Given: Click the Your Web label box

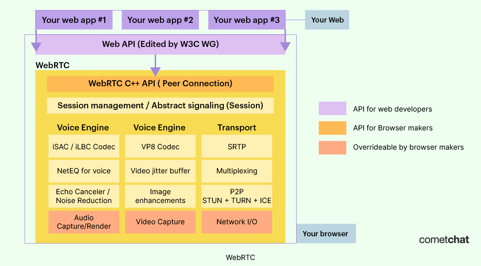Looking at the screenshot, I should pos(327,20).
